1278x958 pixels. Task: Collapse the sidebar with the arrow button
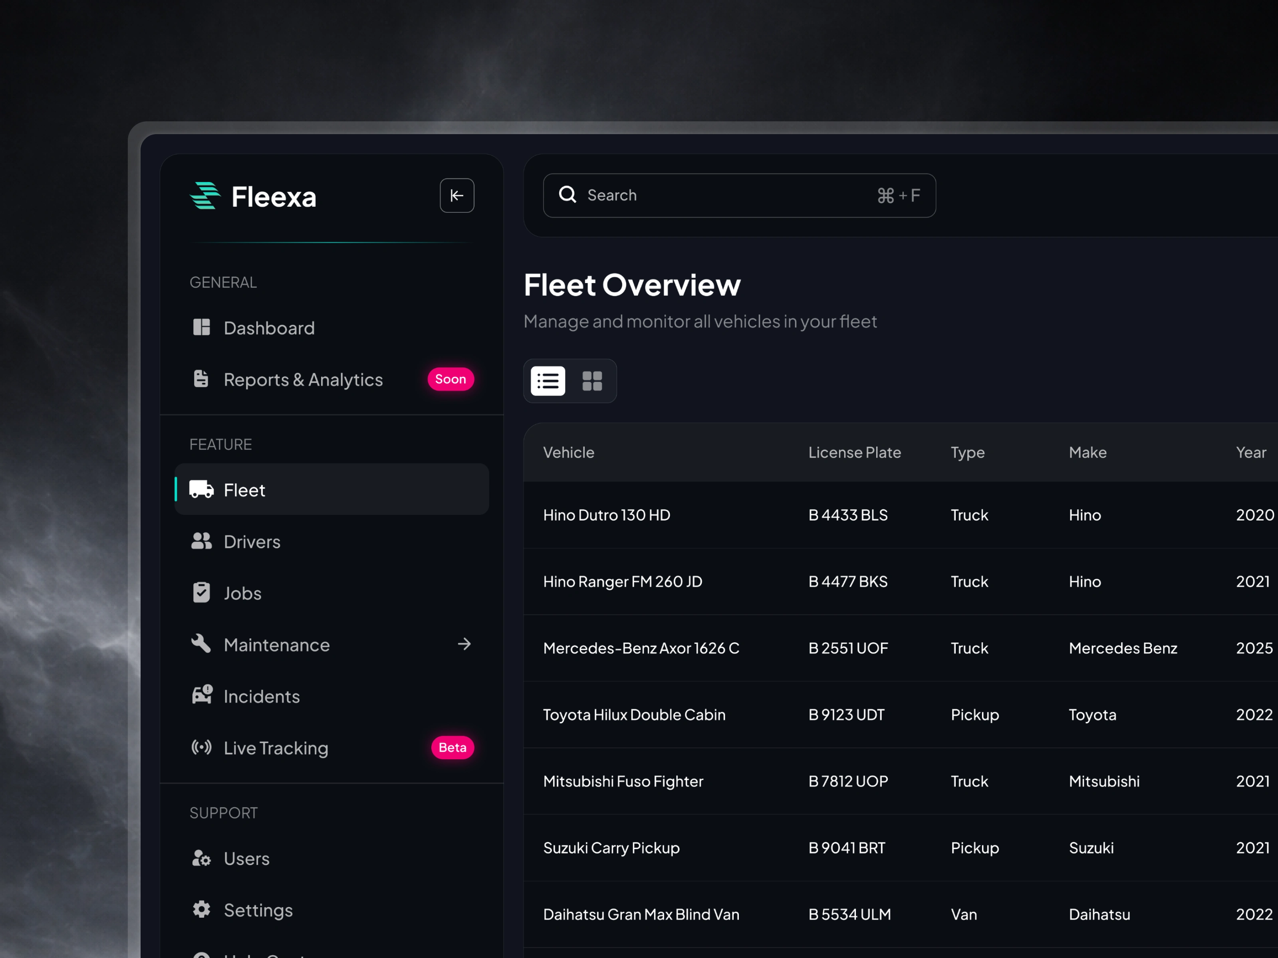[456, 196]
